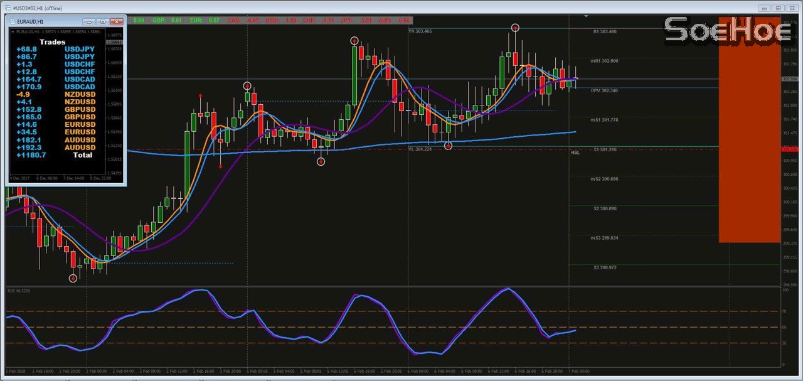
Task: Click the circled marker near the YL 304.224 line
Action: coord(449,145)
